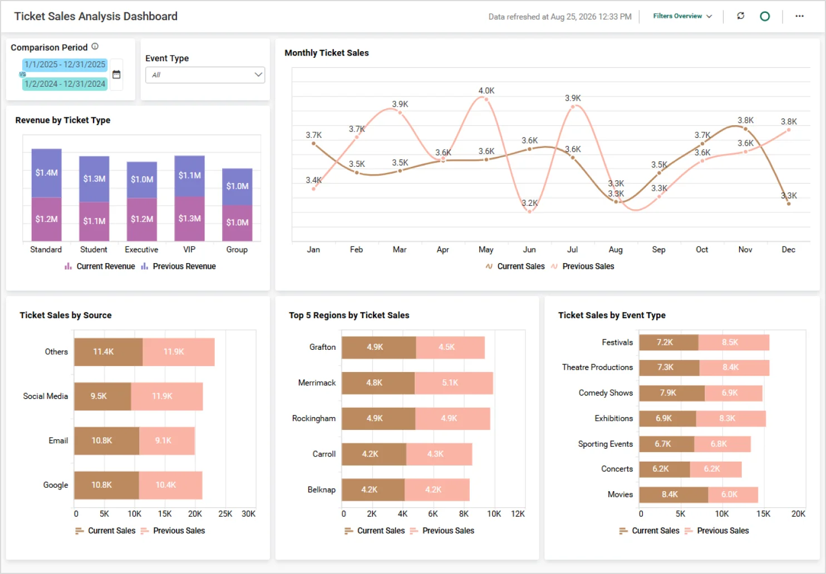
Task: Toggle Current Sales legend in Source chart
Action: pyautogui.click(x=105, y=531)
